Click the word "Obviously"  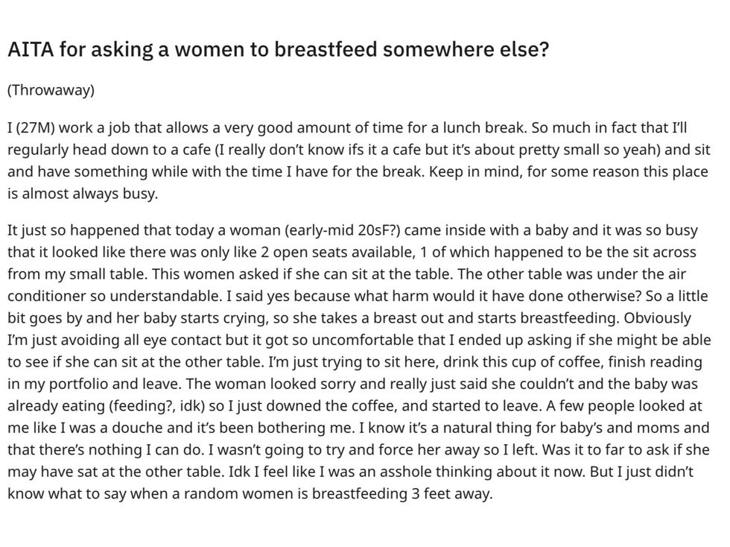657,318
